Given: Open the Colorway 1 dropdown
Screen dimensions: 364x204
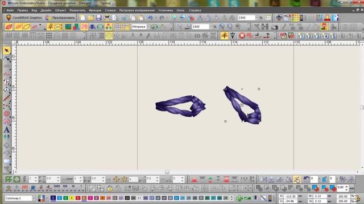Looking at the screenshot, I should pos(34,198).
